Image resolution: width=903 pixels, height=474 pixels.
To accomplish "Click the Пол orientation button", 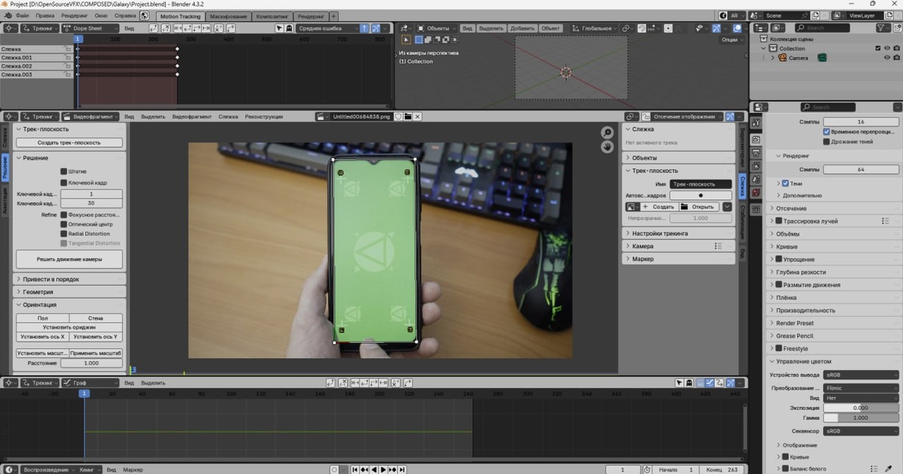I will (43, 318).
